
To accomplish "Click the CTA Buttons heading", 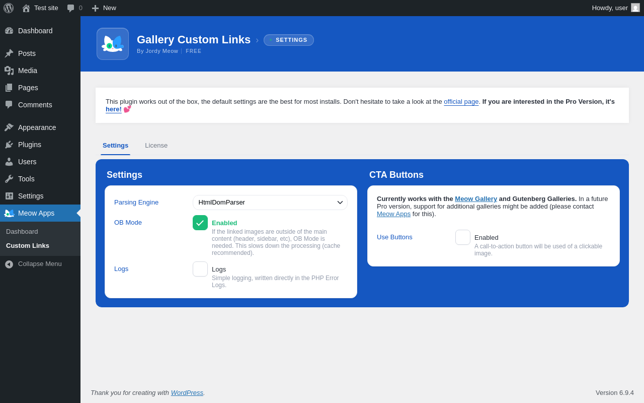I will tap(396, 175).
